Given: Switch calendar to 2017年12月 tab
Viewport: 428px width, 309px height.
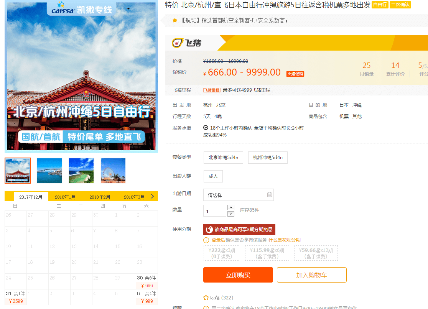Looking at the screenshot, I should (x=31, y=197).
